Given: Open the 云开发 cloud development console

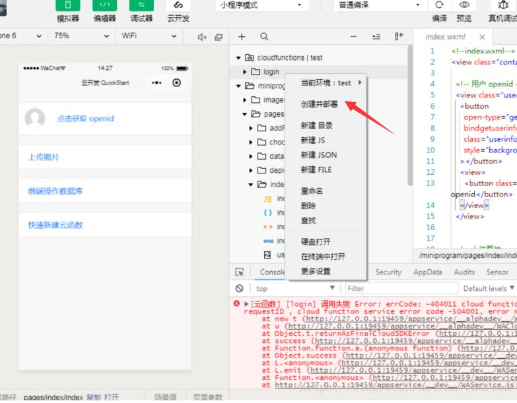Looking at the screenshot, I should (178, 5).
